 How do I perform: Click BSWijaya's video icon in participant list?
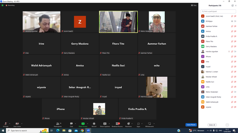(235, 21)
